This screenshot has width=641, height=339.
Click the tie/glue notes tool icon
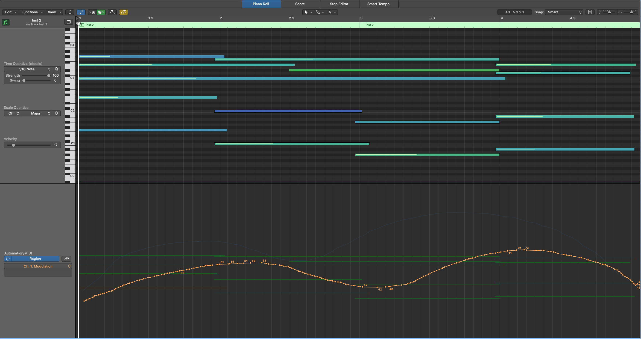click(x=124, y=12)
